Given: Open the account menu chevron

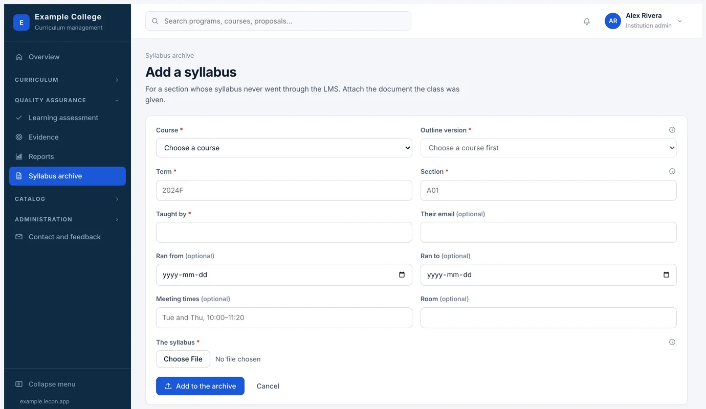Looking at the screenshot, I should tap(680, 21).
